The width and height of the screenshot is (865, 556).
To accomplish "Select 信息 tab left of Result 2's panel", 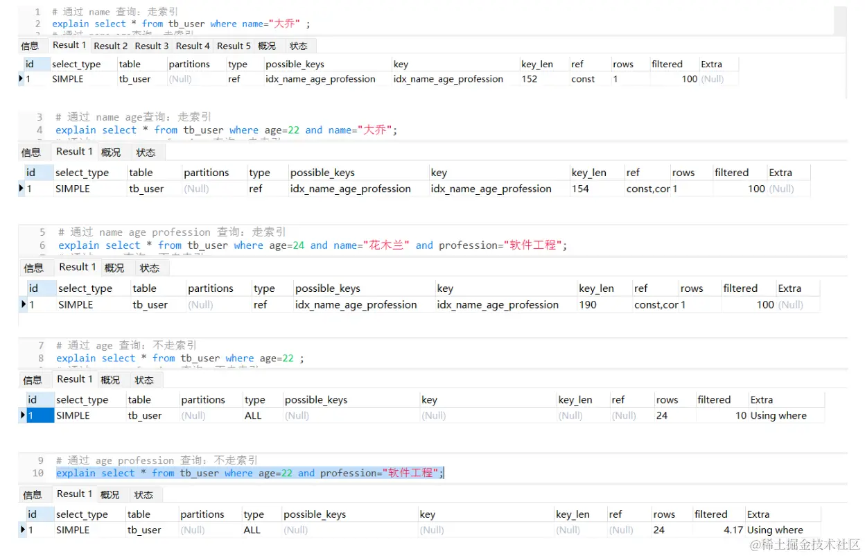I will tap(30, 46).
